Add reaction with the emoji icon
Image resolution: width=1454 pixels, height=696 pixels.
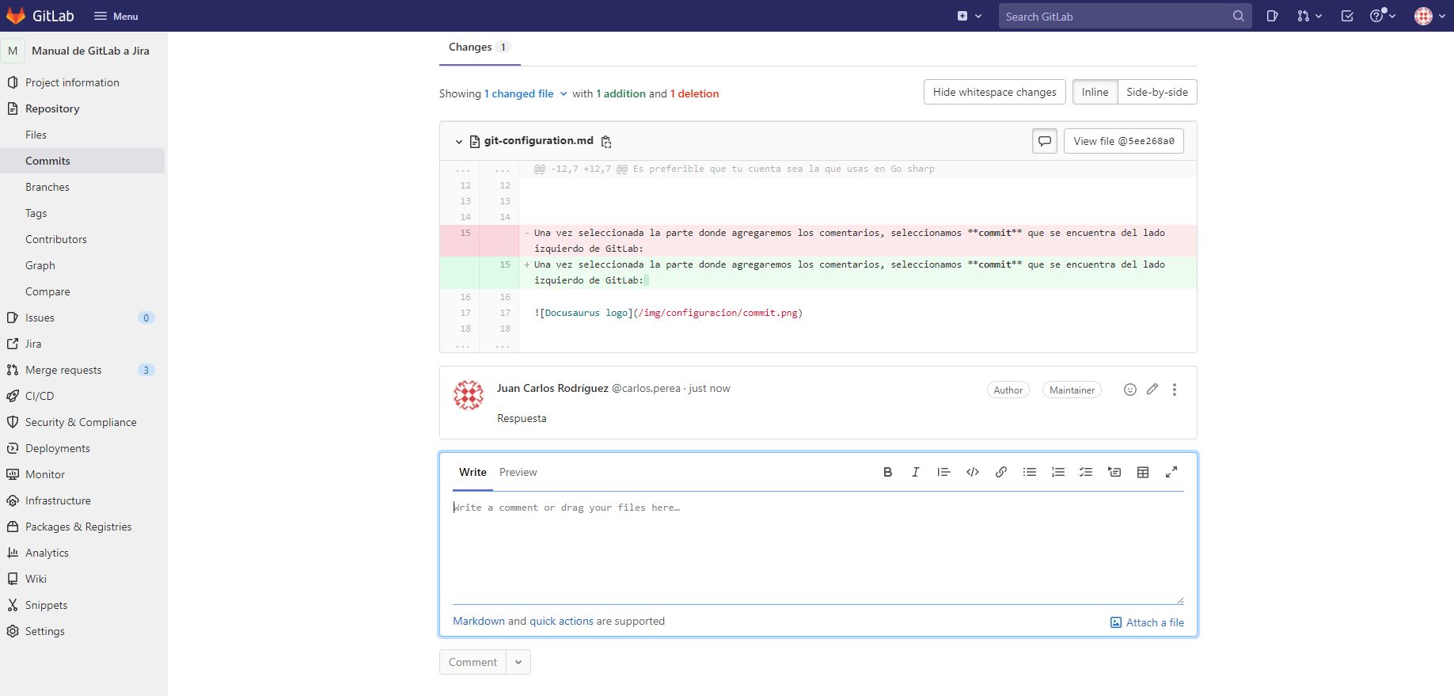(1130, 390)
